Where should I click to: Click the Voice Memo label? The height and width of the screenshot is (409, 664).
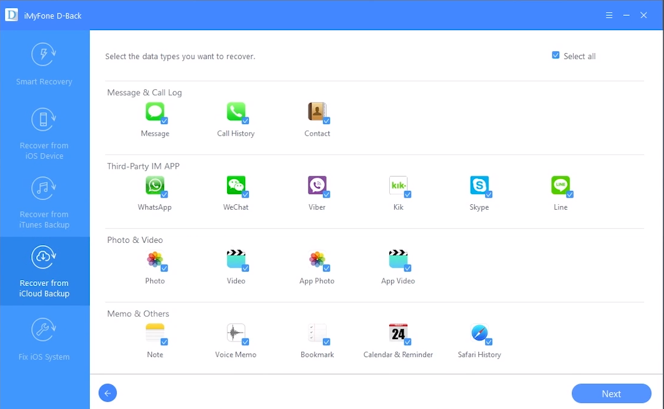point(236,354)
